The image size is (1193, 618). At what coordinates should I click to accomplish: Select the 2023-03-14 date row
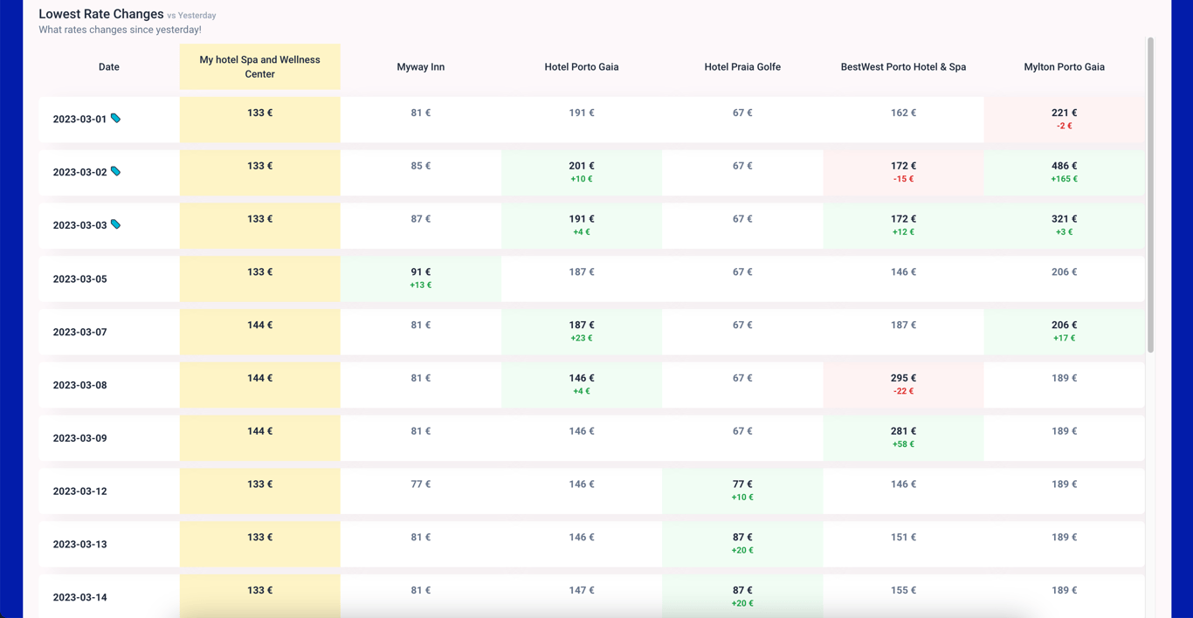pyautogui.click(x=592, y=597)
